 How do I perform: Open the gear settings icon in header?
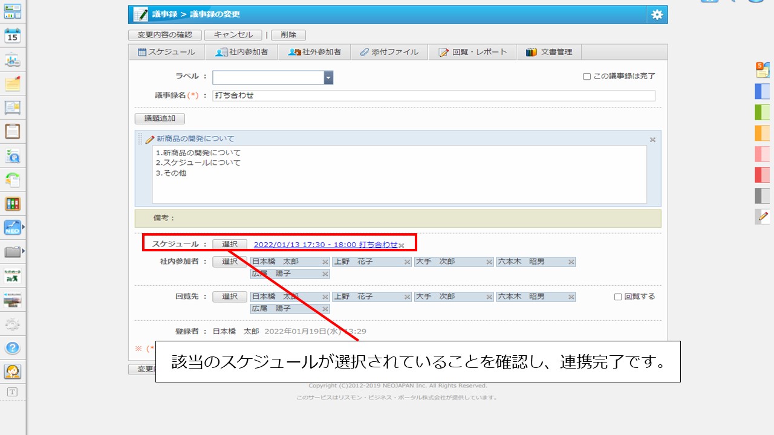pyautogui.click(x=657, y=15)
